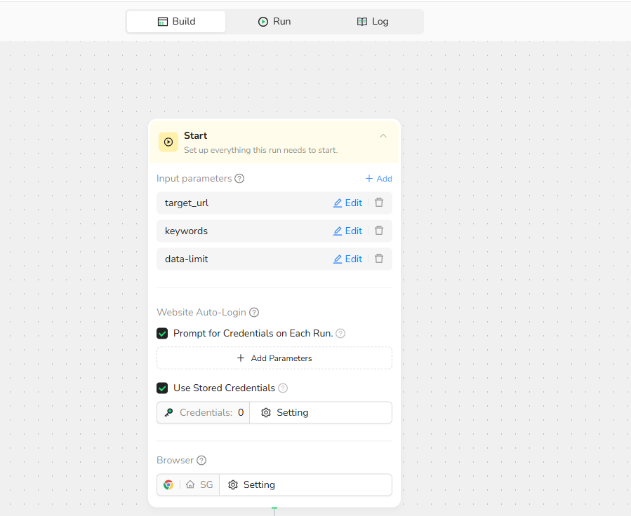Screen dimensions: 631x516
Task: Click Add Parameters under Auto-Login
Action: (274, 358)
